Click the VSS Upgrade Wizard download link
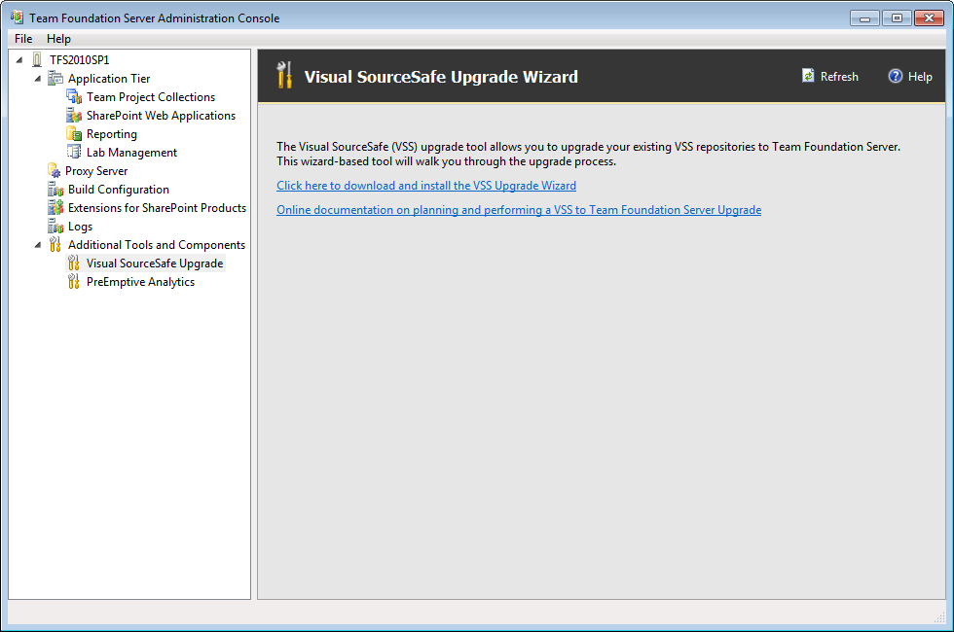This screenshot has width=954, height=632. pos(425,185)
